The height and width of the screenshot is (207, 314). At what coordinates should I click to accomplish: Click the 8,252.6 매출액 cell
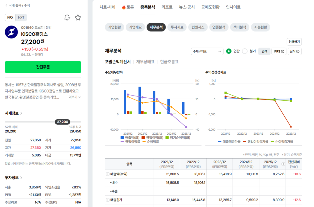[x=278, y=174]
